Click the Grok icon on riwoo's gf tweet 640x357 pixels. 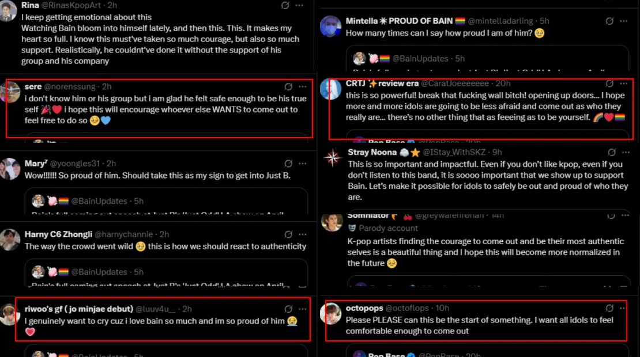[x=288, y=309]
